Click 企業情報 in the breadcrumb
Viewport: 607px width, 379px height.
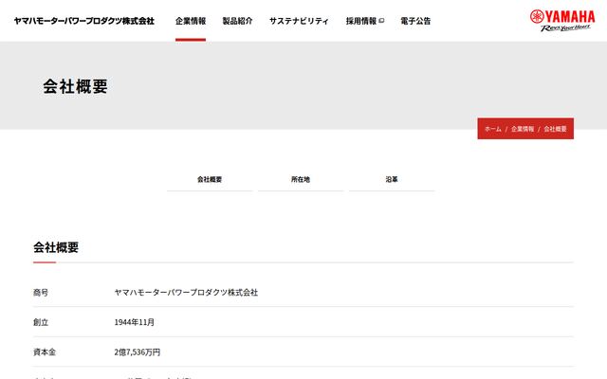pos(523,129)
